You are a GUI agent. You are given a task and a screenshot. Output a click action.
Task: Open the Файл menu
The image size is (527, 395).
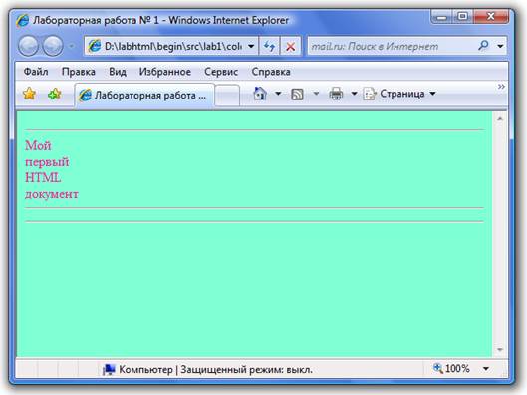tap(36, 72)
